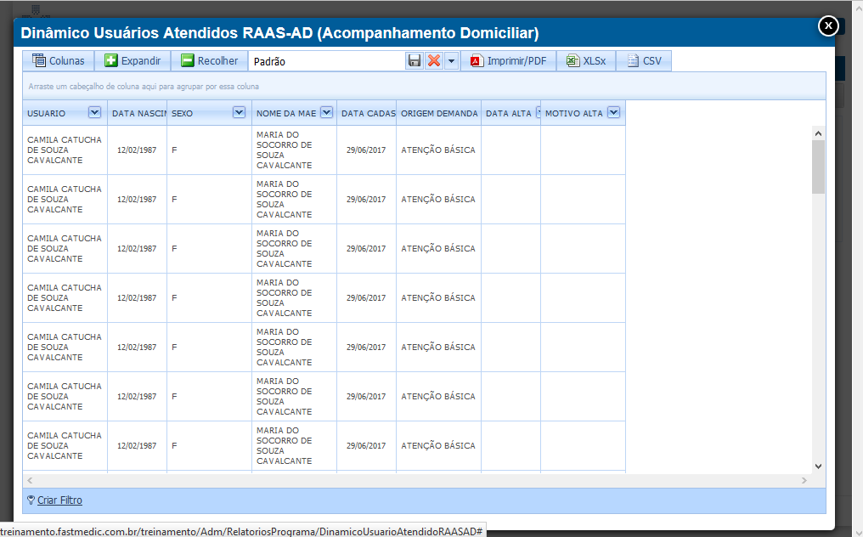Image resolution: width=863 pixels, height=537 pixels.
Task: Click the group-by column drop area text
Action: pos(144,87)
